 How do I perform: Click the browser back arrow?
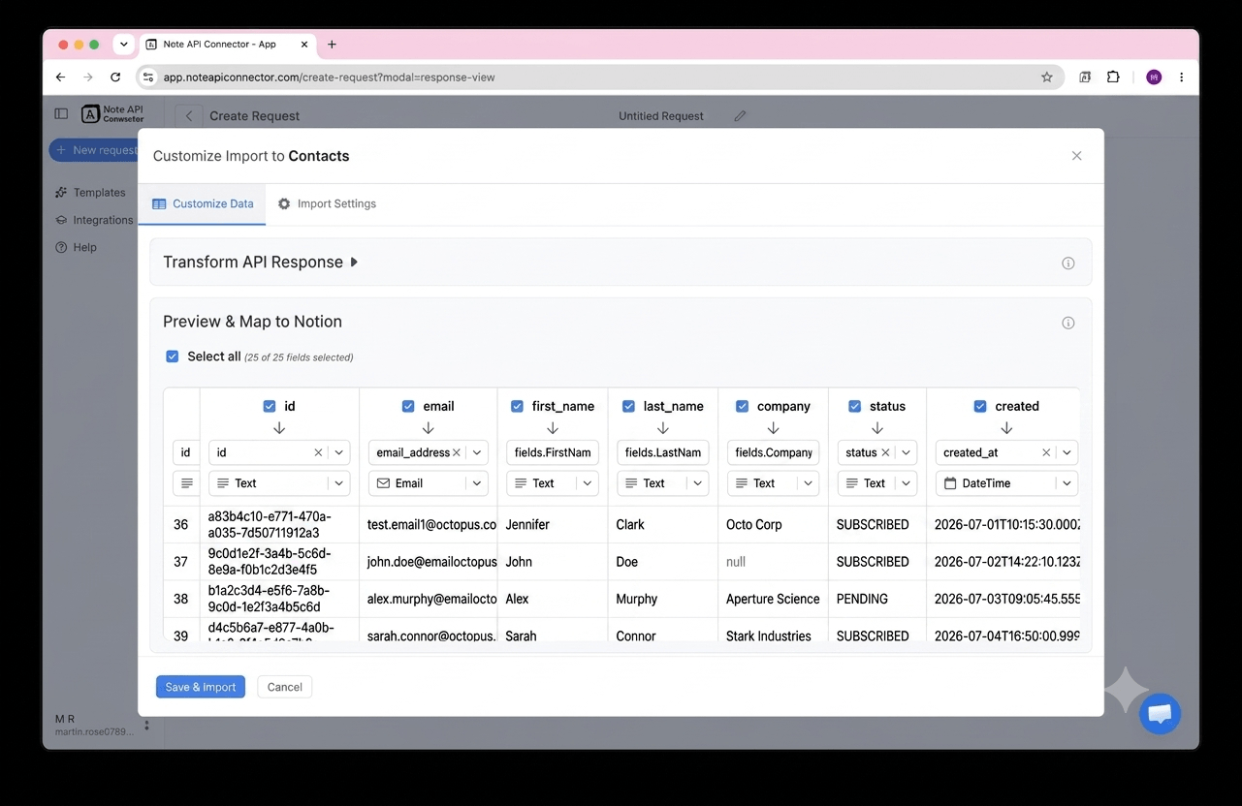pyautogui.click(x=60, y=77)
